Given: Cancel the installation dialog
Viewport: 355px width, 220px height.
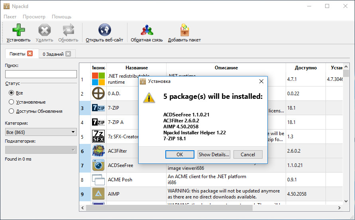Looking at the screenshot, I should tap(248, 155).
